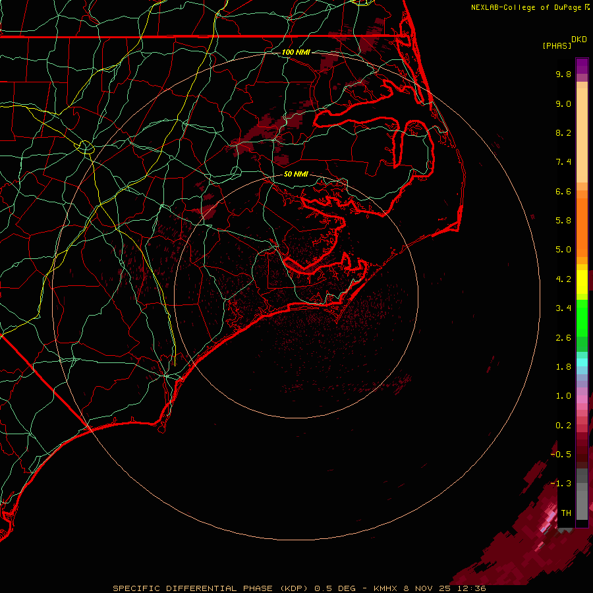Click the 7.4 legend value
Image resolution: width=593 pixels, height=593 pixels.
pos(563,162)
